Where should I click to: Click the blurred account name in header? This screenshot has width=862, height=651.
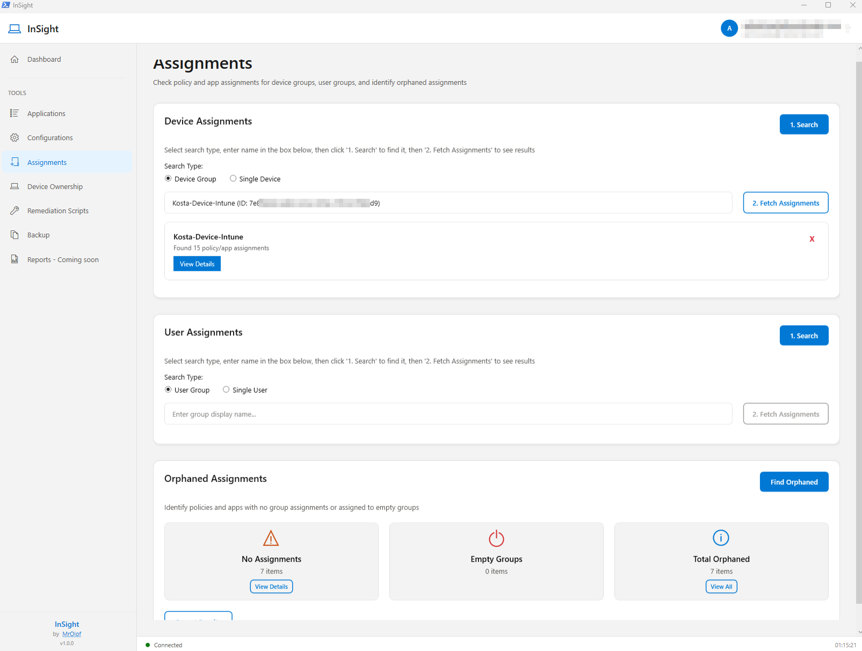[x=792, y=28]
